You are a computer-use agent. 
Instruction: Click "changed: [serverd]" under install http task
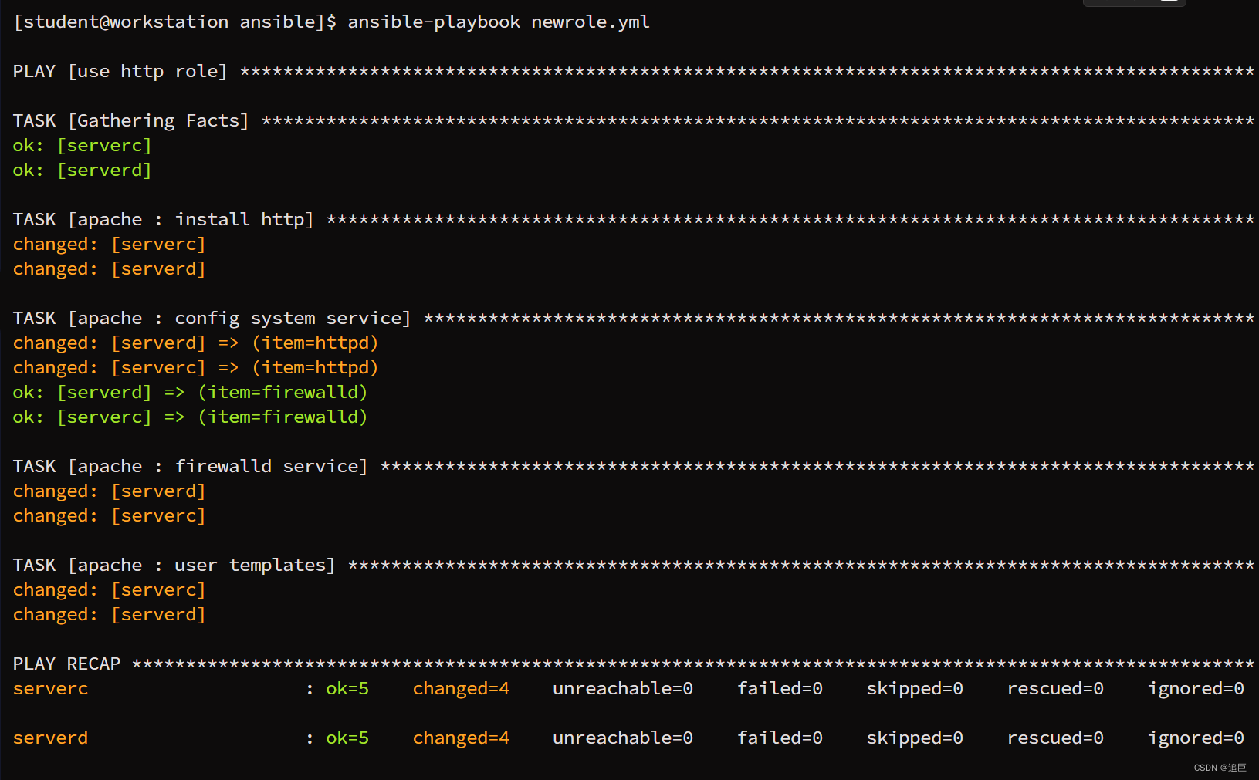[110, 269]
